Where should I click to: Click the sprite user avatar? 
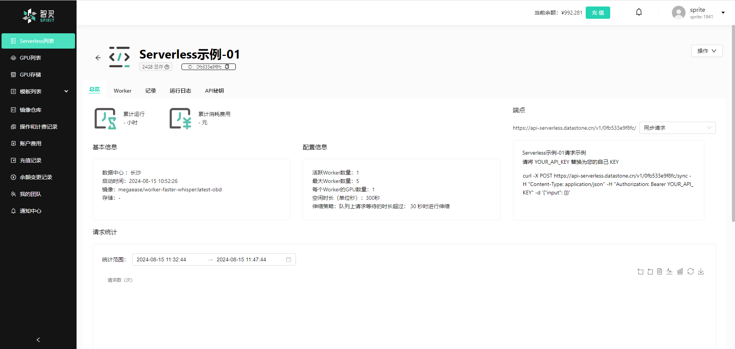point(678,13)
